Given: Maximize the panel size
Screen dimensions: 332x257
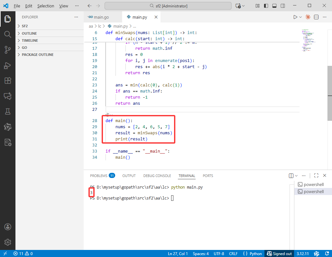Looking at the screenshot, I should click(x=316, y=176).
